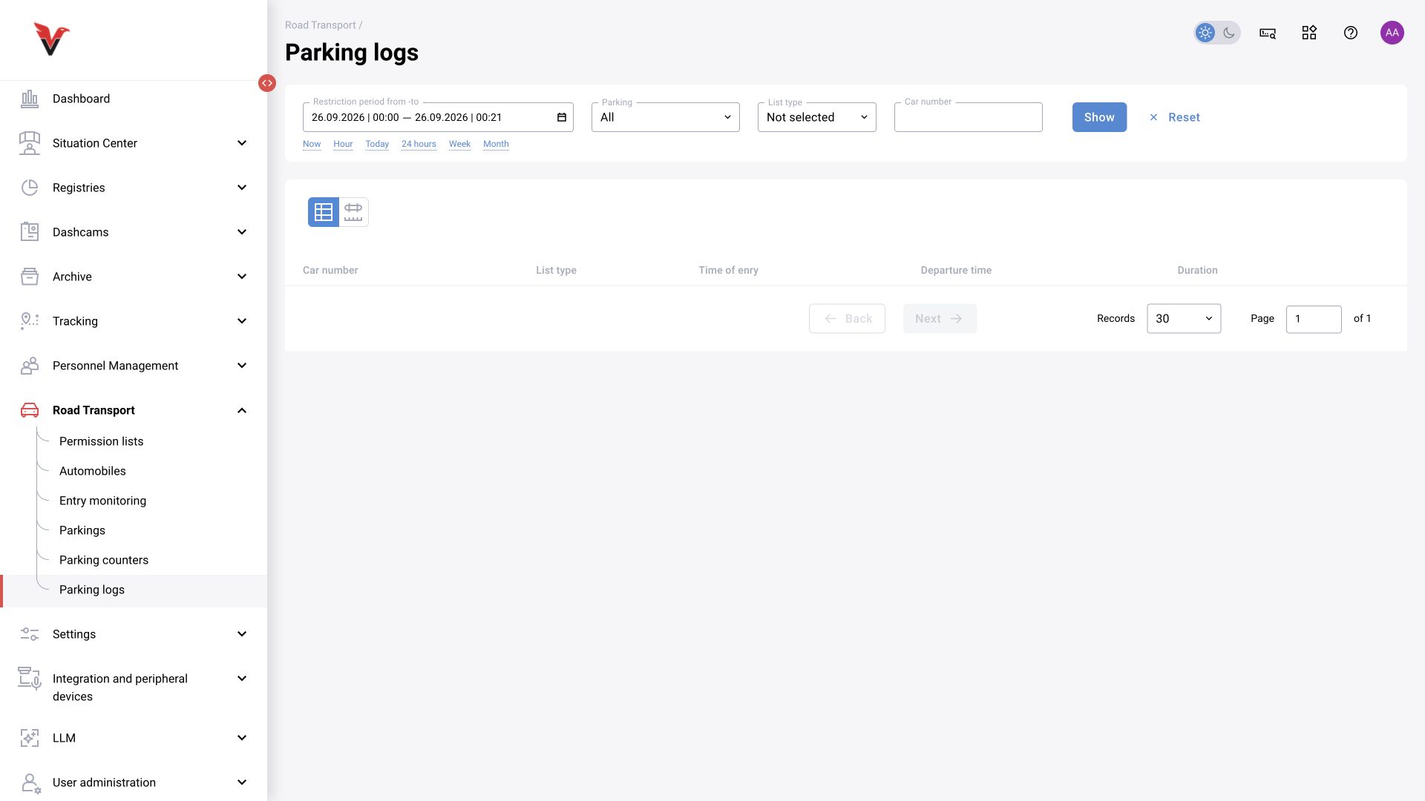Click the Situation Center icon
This screenshot has width=1425, height=801.
[x=30, y=143]
